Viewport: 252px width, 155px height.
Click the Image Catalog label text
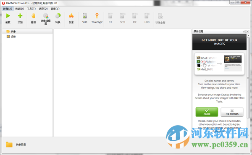pos(21,144)
